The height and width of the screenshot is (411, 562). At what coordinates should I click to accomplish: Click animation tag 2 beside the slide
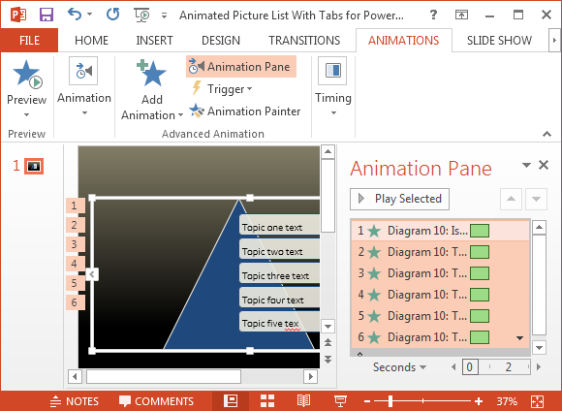click(76, 225)
